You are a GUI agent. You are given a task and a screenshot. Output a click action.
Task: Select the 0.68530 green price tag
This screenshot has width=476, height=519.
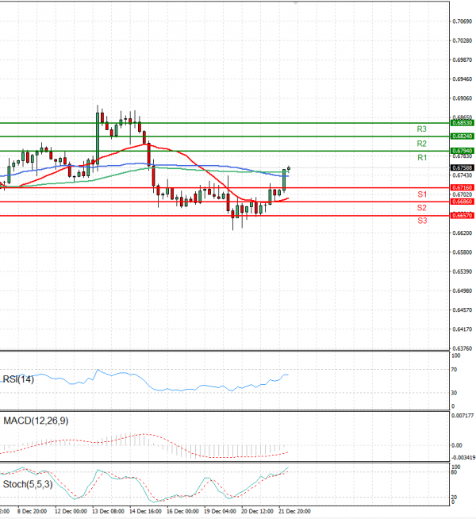coord(462,123)
